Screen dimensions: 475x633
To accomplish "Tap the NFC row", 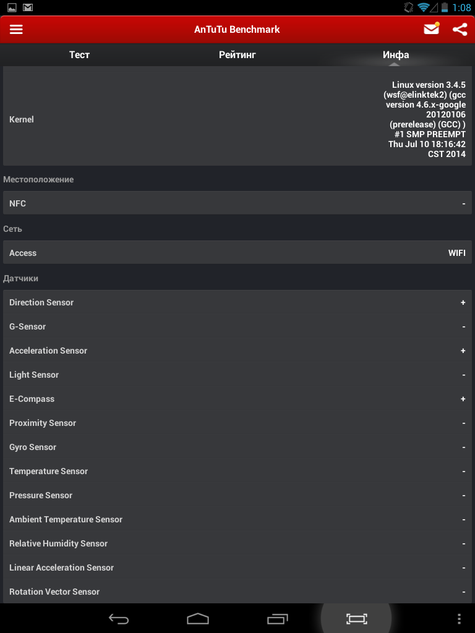I will (x=237, y=203).
